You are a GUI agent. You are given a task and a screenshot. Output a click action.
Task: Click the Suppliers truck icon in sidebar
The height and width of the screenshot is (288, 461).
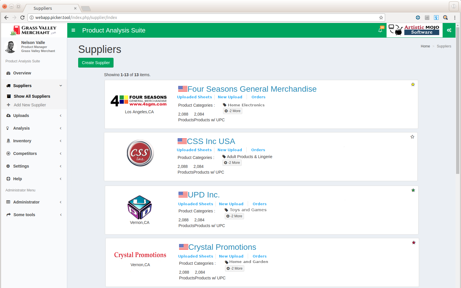point(8,86)
